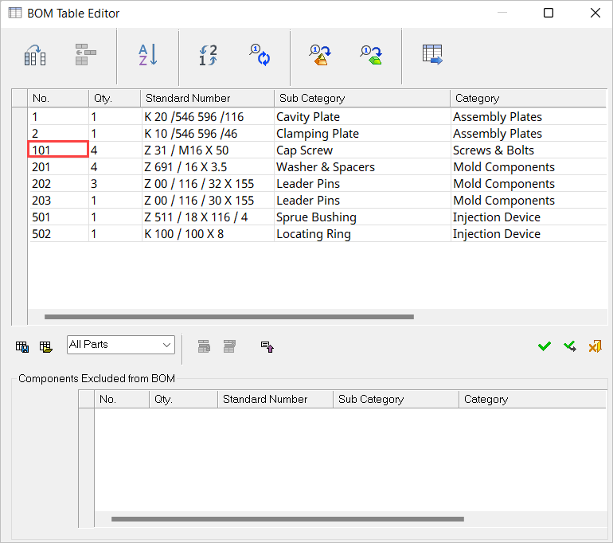Click the table icon with purple up arrow

point(267,346)
